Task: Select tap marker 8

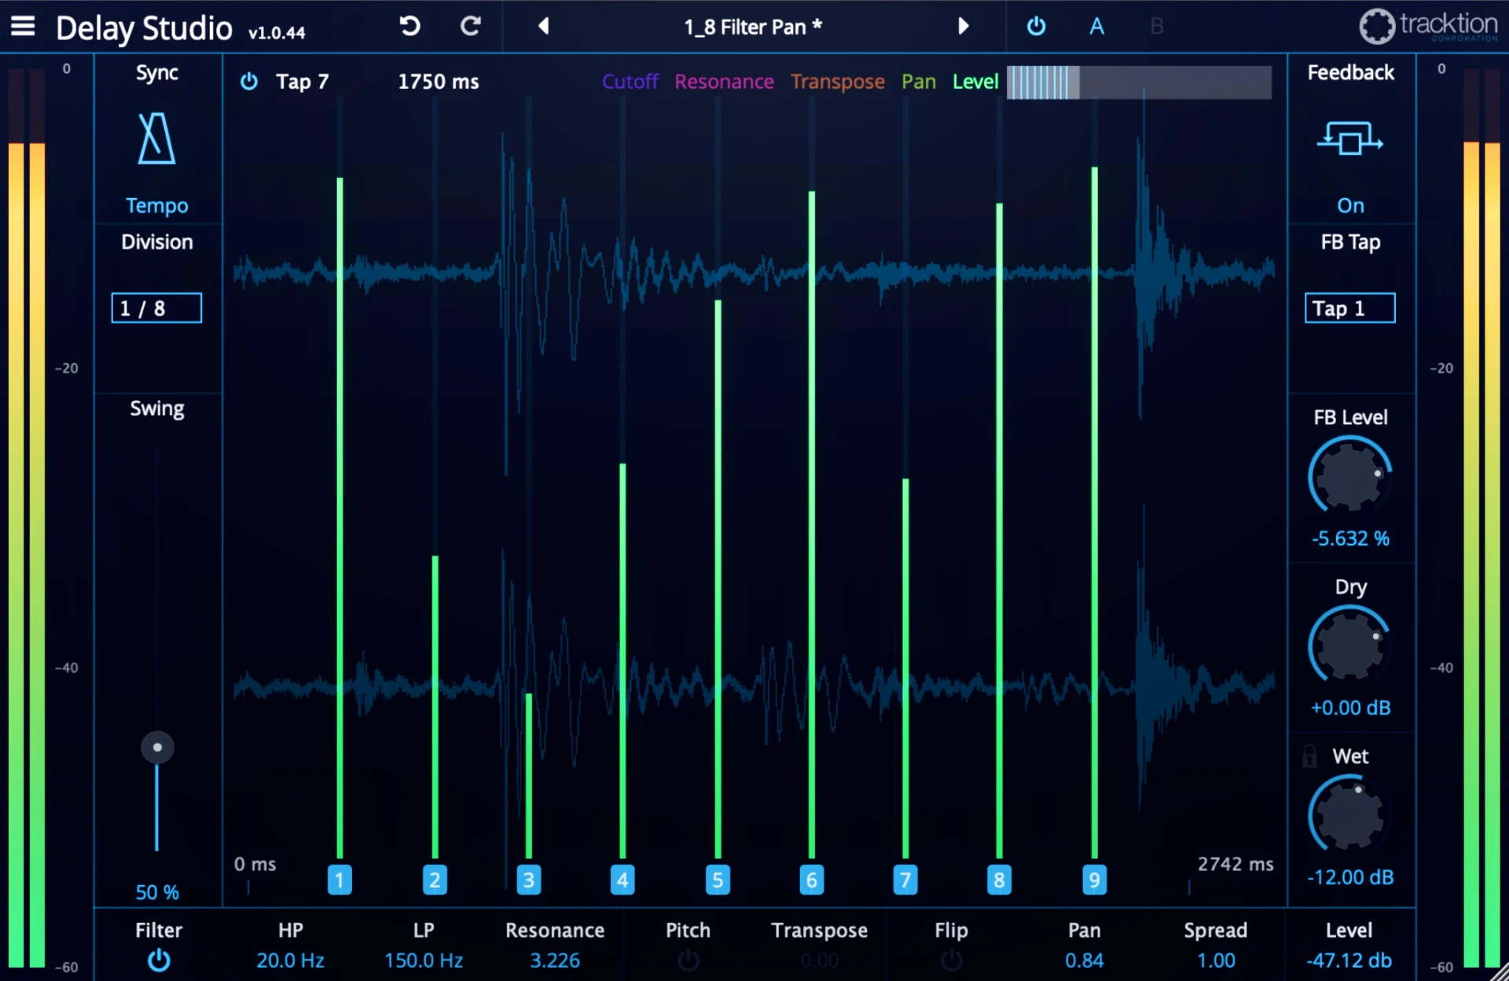Action: (999, 880)
